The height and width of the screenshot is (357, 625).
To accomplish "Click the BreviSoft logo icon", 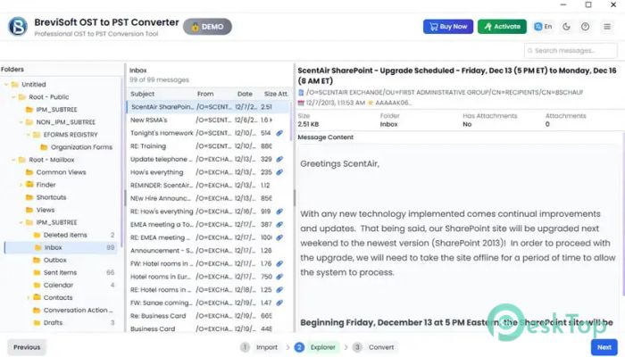I will [x=18, y=26].
